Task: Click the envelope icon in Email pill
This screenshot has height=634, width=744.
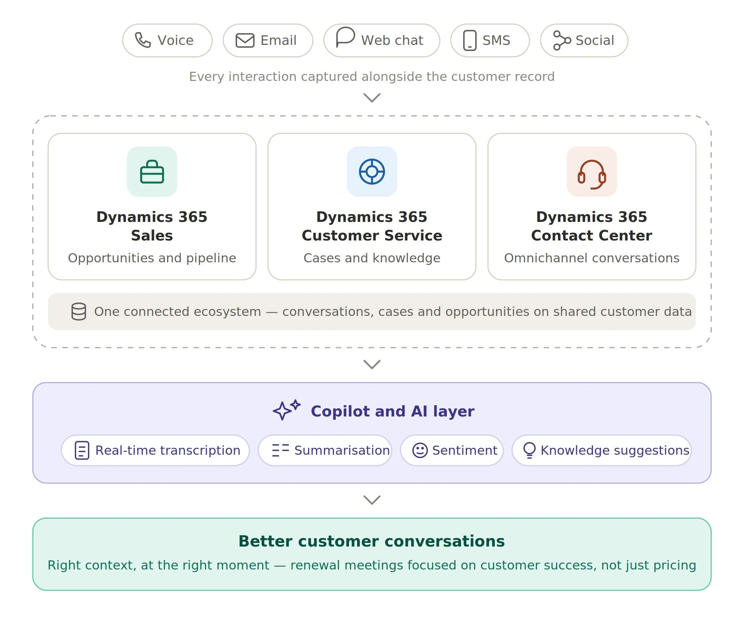Action: click(x=245, y=40)
